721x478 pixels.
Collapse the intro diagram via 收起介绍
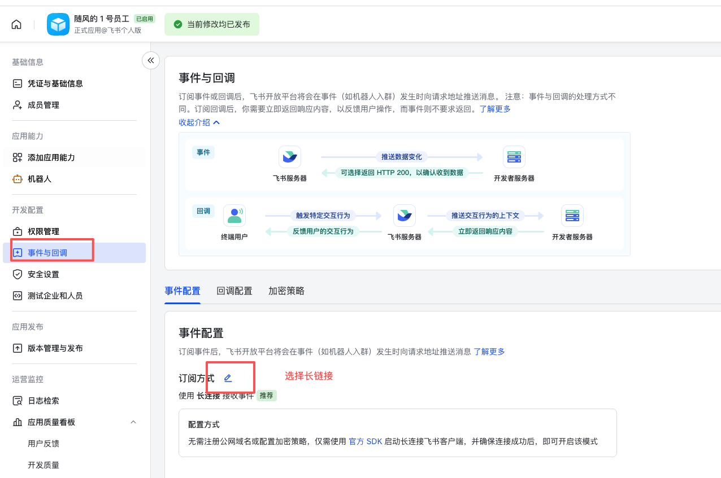[x=199, y=122]
